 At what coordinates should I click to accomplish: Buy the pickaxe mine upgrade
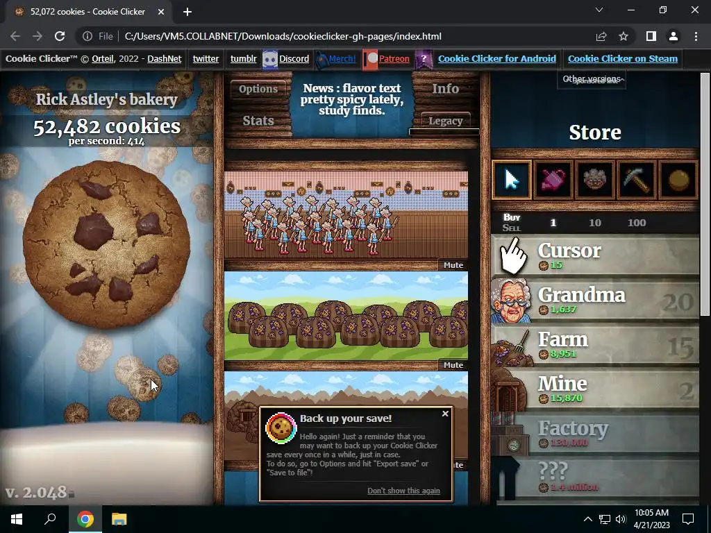tap(637, 180)
